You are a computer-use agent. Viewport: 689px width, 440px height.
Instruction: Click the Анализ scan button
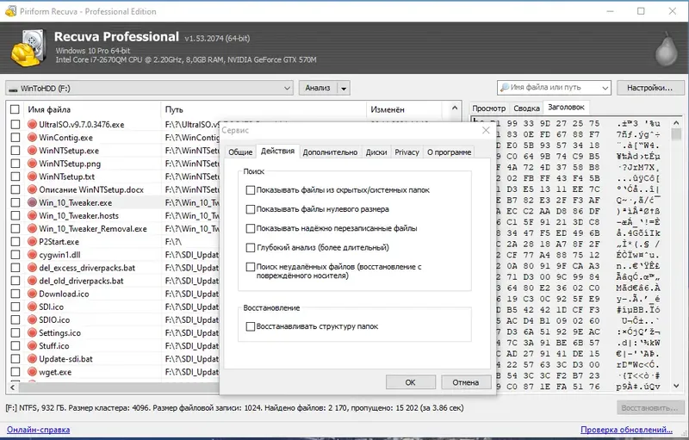(x=318, y=88)
